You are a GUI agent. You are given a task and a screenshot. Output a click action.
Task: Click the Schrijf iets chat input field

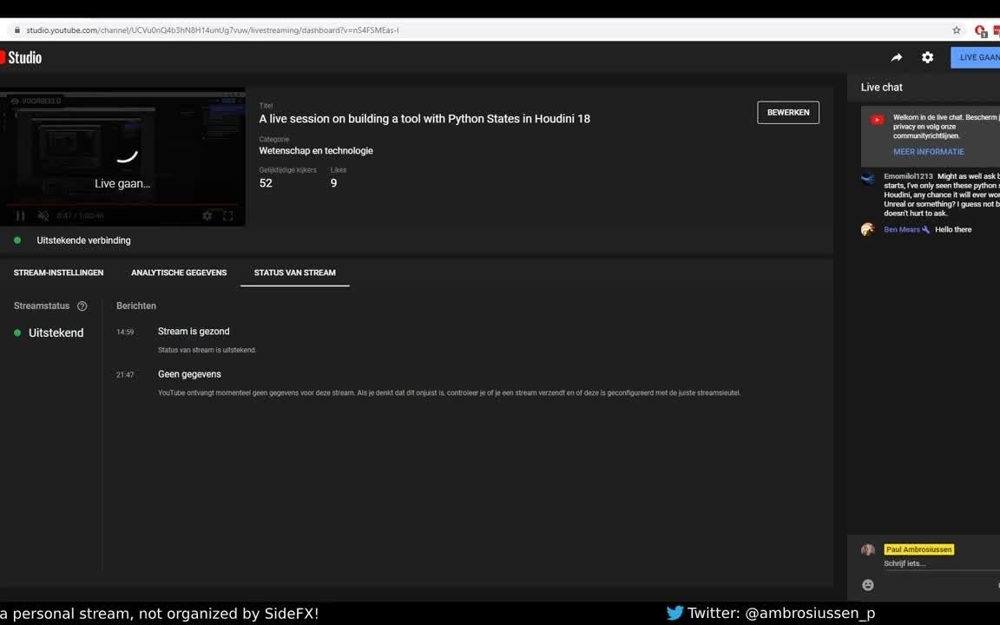pyautogui.click(x=941, y=563)
